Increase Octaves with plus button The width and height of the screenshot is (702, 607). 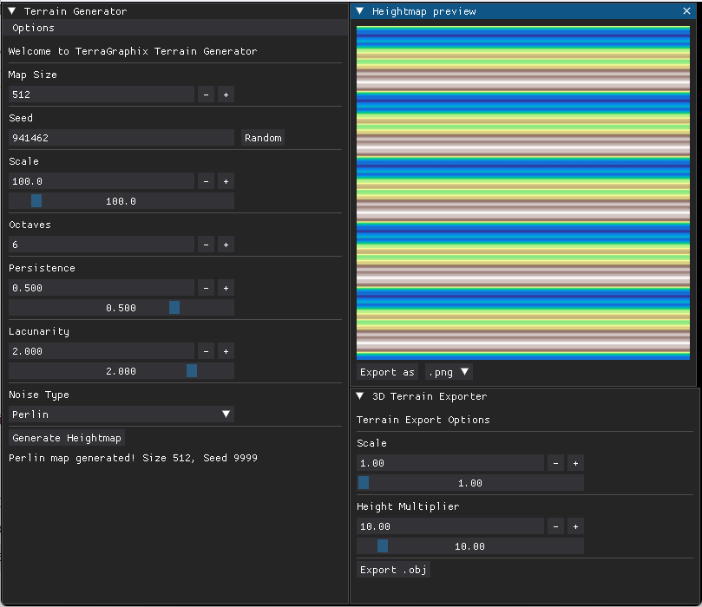[226, 245]
